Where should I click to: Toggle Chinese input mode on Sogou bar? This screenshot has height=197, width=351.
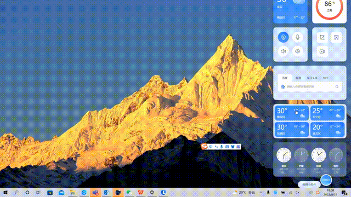tap(211, 147)
